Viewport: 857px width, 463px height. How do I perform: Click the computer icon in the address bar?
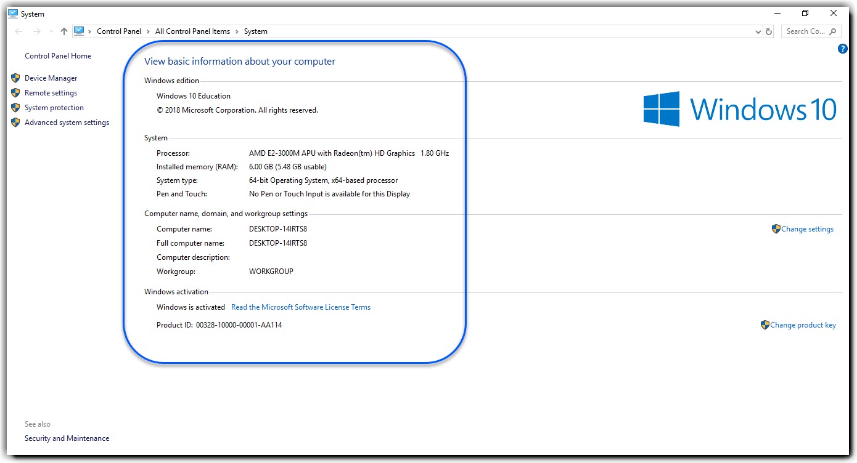click(x=79, y=31)
